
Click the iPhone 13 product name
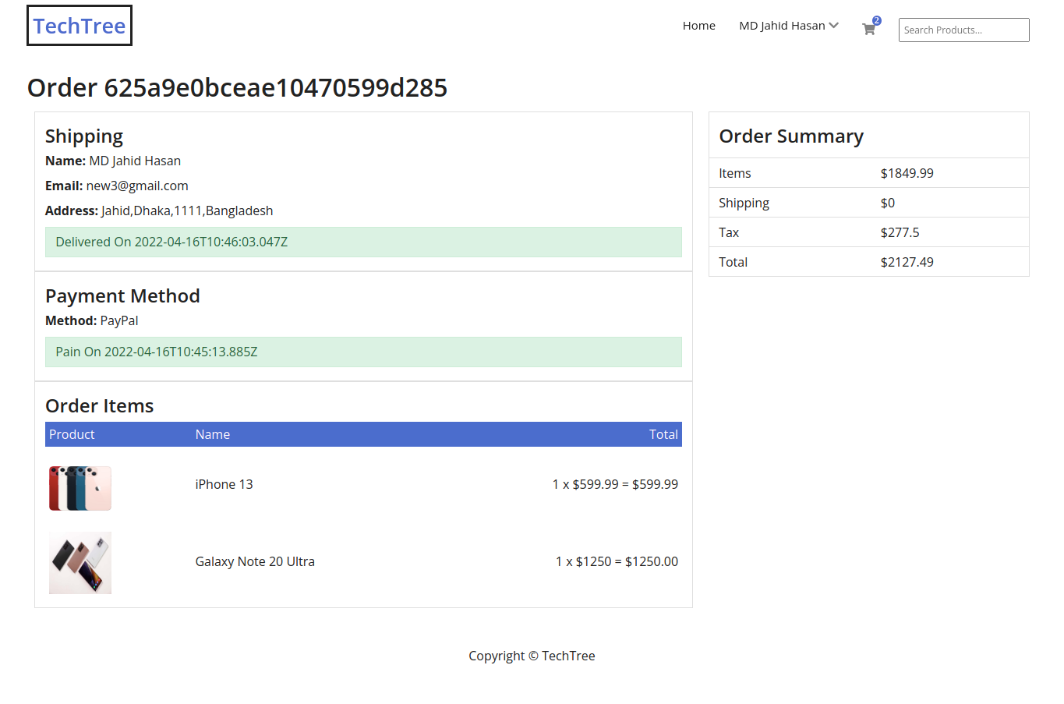pyautogui.click(x=224, y=484)
